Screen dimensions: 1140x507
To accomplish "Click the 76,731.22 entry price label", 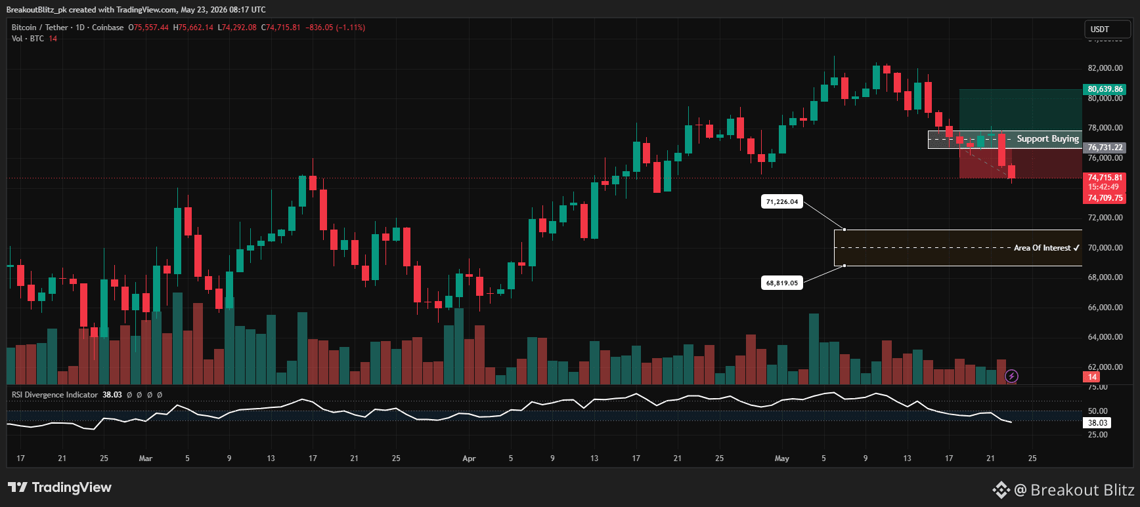I will pyautogui.click(x=1105, y=148).
